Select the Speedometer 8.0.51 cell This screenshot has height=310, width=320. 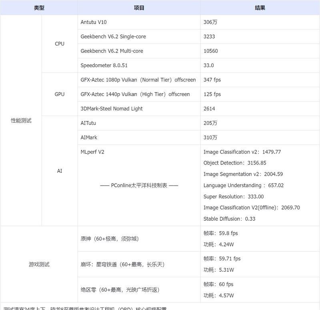pos(104,65)
